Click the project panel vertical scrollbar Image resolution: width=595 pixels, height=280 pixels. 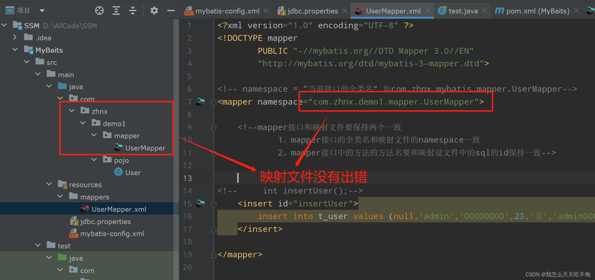(176, 149)
